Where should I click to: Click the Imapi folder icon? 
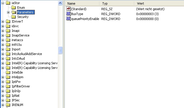pyautogui.click(x=8, y=31)
